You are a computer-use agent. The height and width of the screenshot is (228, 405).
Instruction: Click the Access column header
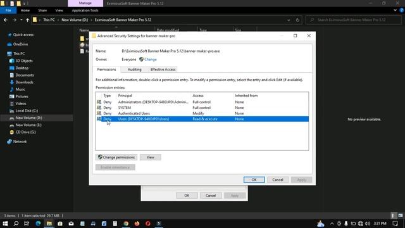pos(198,96)
